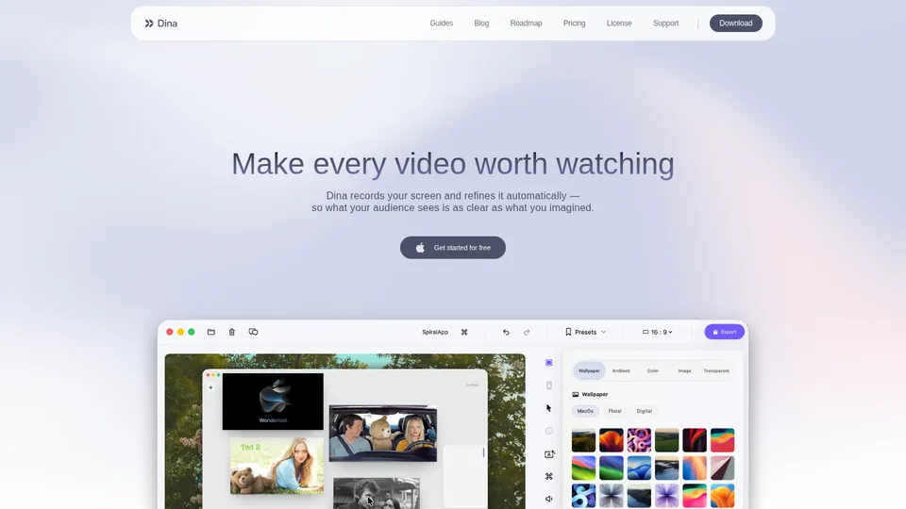Select the MacOs wallpaper category
The image size is (906, 509).
tap(585, 411)
